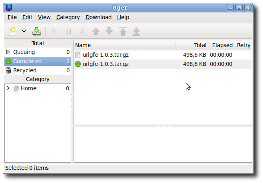Open the Help menu
The height and width of the screenshot is (183, 263).
123,17
